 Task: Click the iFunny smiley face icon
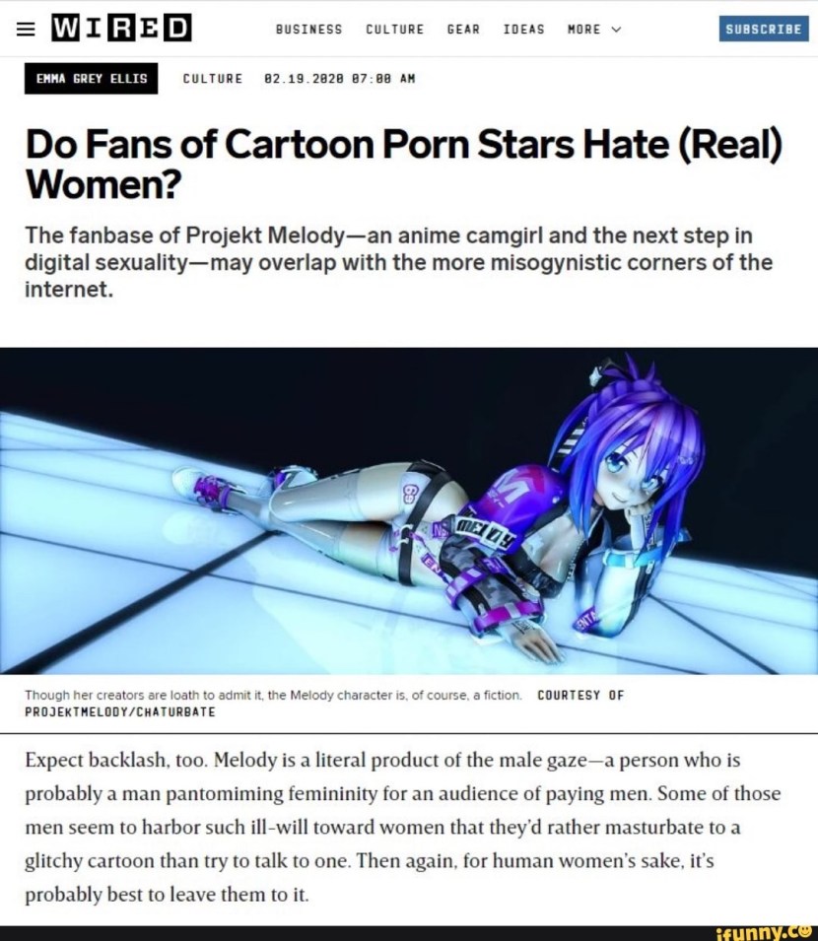(804, 930)
